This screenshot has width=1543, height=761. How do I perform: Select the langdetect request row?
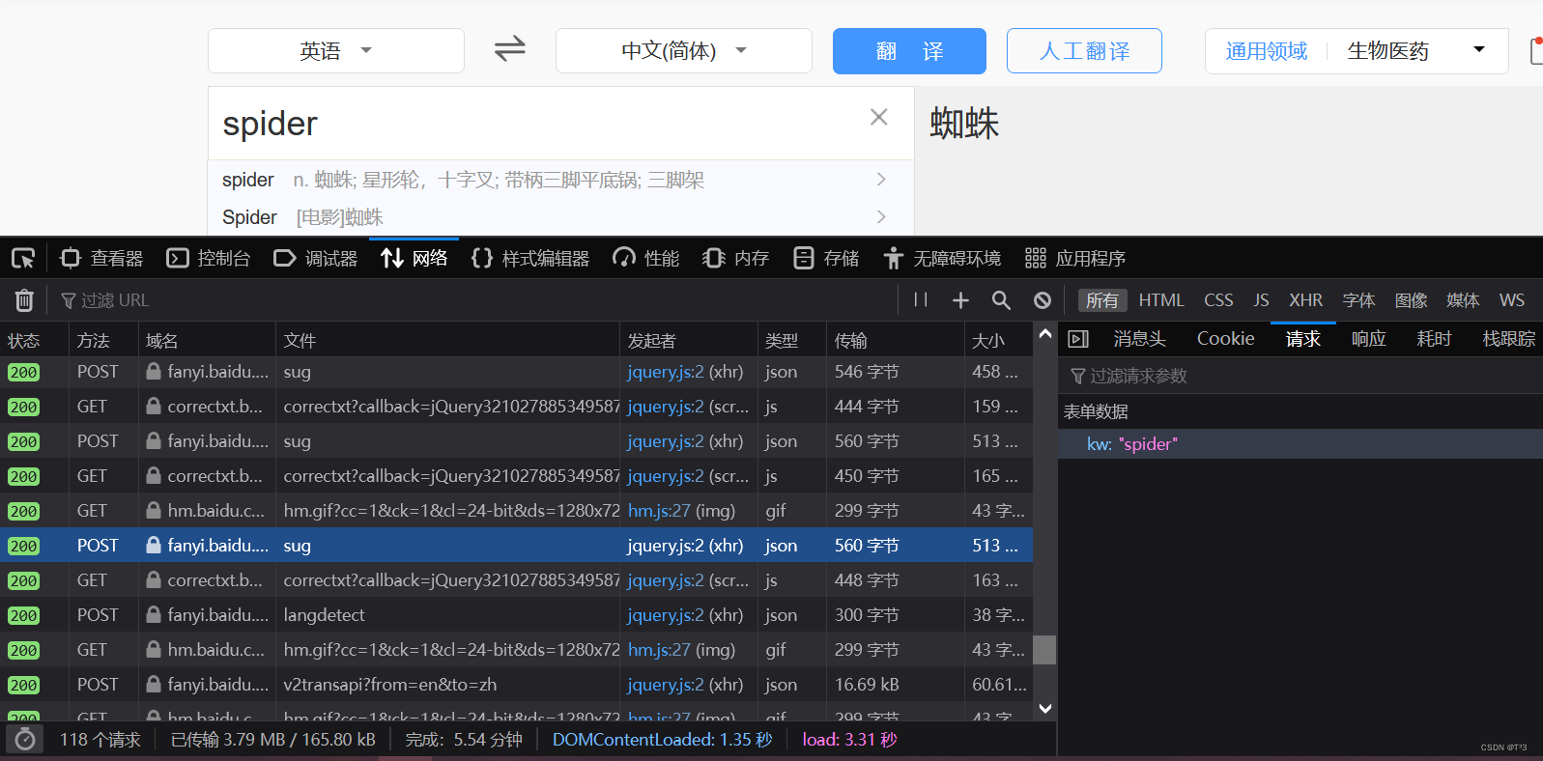pos(516,615)
